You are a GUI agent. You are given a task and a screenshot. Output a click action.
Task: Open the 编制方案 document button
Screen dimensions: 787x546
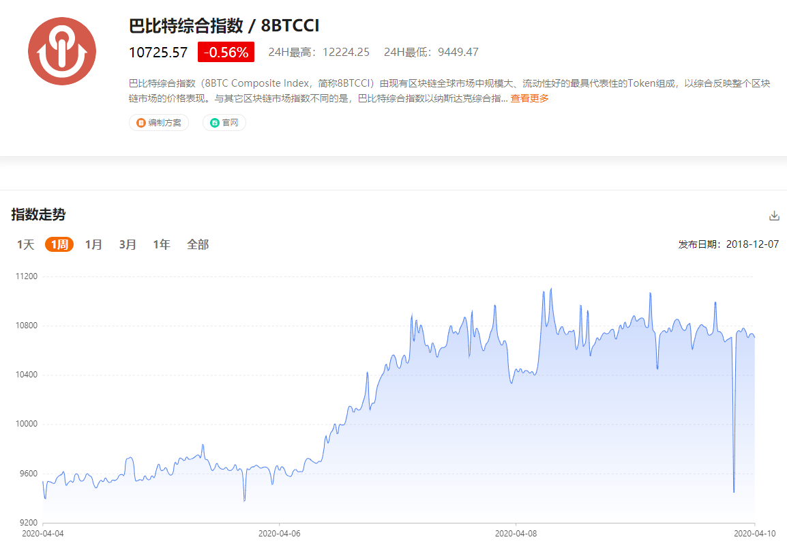pos(159,123)
